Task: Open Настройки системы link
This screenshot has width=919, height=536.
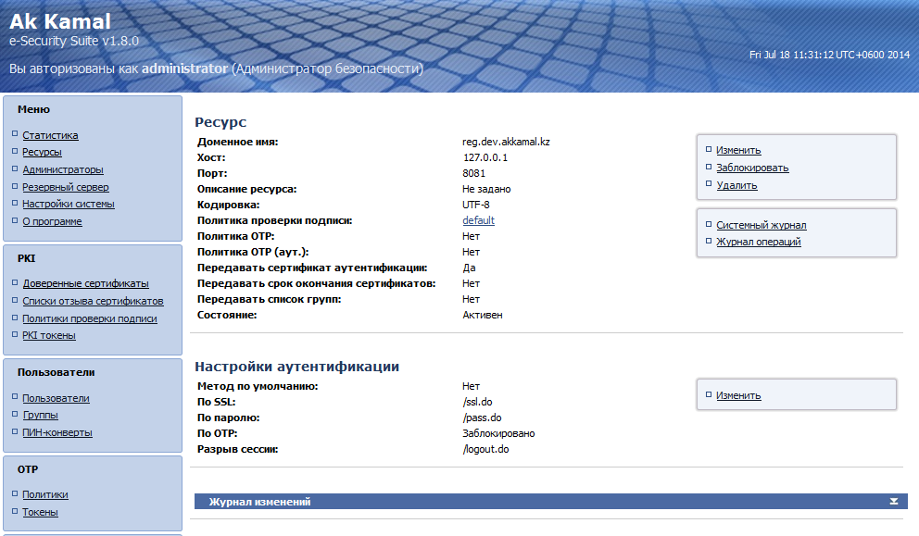Action: [69, 204]
